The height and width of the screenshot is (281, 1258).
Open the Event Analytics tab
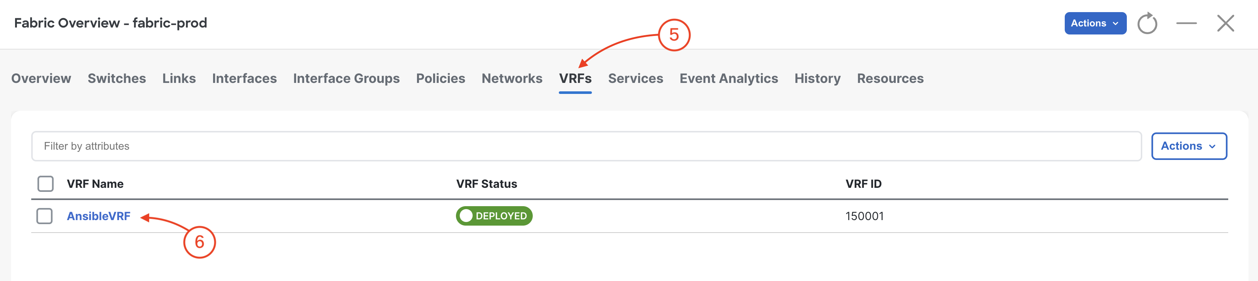729,79
